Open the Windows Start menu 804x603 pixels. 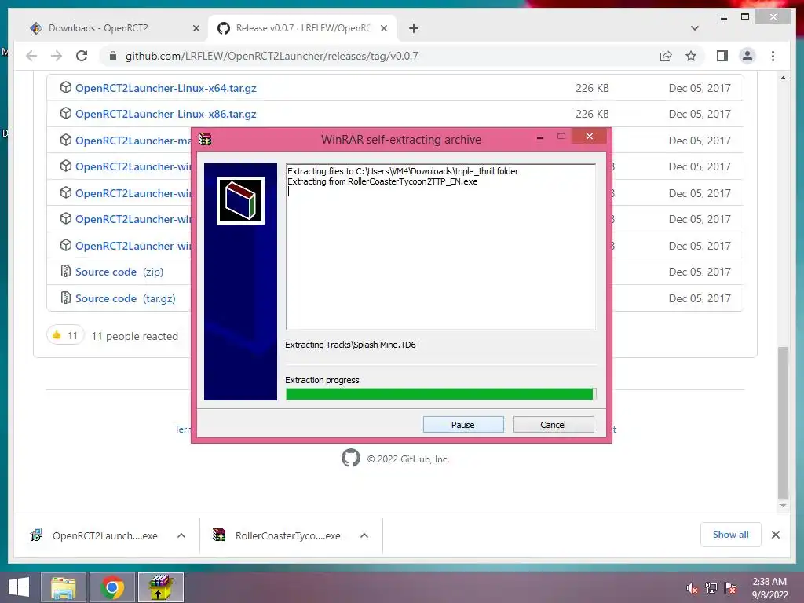click(19, 587)
